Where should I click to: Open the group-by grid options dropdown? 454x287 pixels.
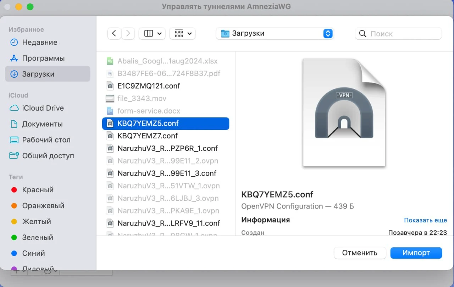183,33
